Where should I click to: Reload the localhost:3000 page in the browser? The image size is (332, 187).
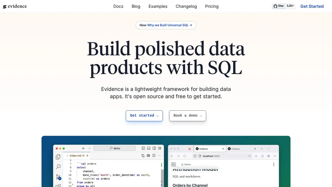tap(184, 156)
